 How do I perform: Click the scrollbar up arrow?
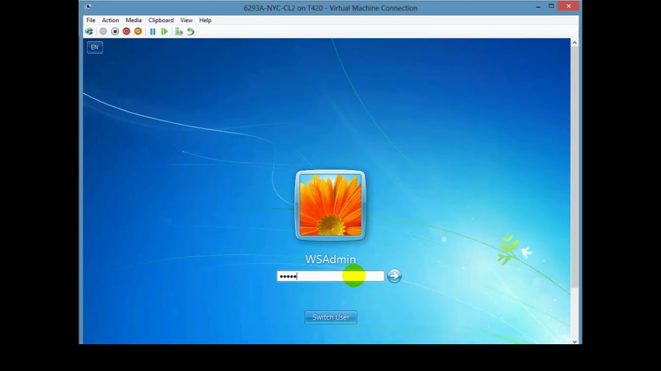click(574, 43)
